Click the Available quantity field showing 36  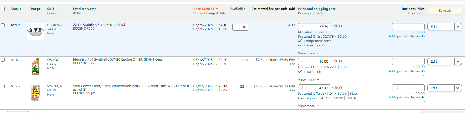240,27
